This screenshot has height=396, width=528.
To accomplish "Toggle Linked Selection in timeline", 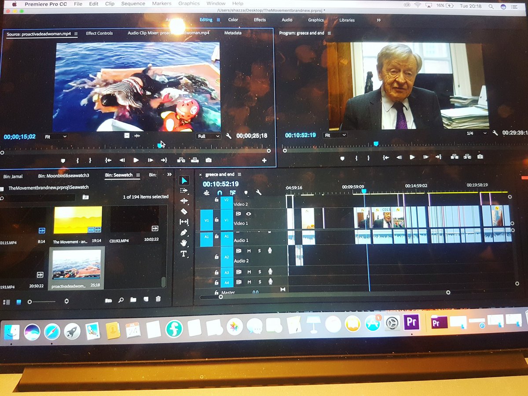I will tap(233, 193).
